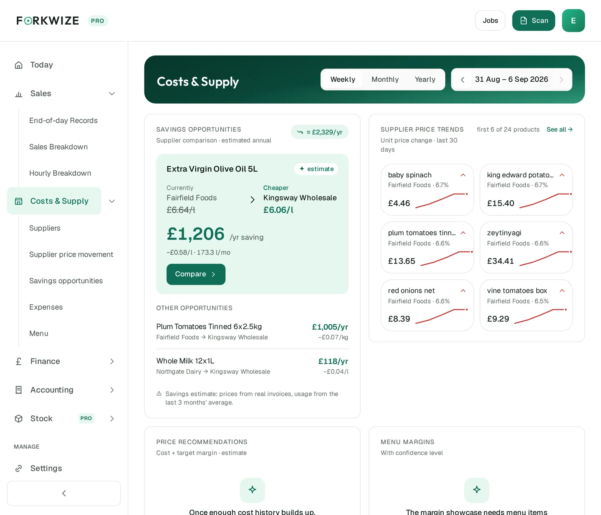The height and width of the screenshot is (515, 601).
Task: Click the Accounting receipt icon
Action: (18, 390)
